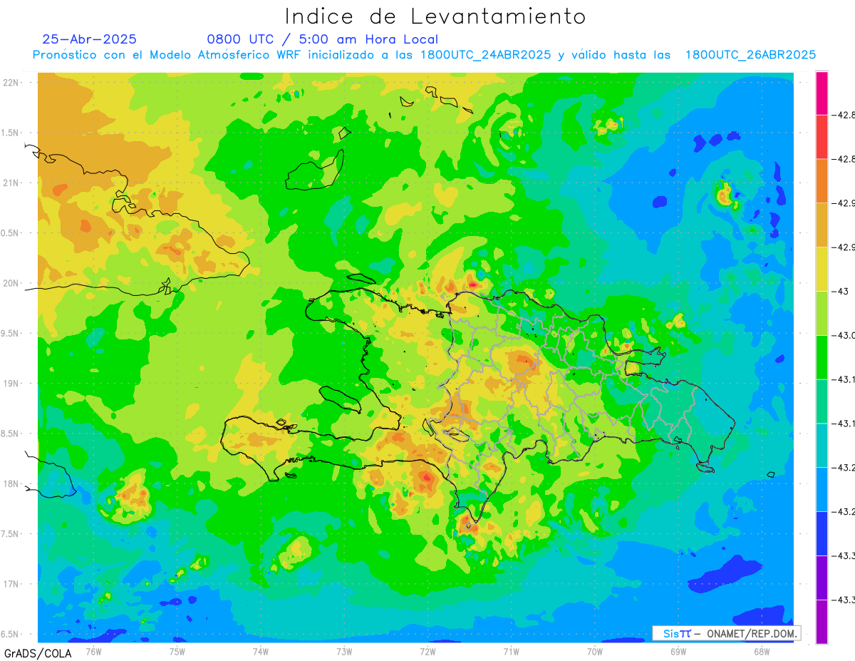Click the '8.5N' latitude label
855x661 pixels.
click(x=11, y=434)
